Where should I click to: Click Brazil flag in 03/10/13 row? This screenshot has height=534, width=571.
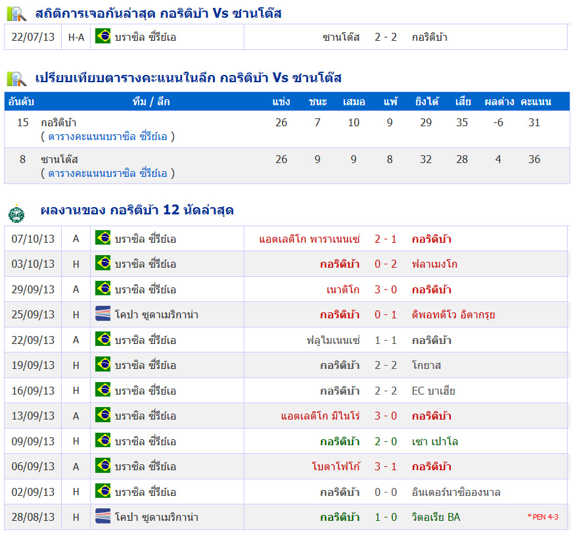click(x=103, y=263)
